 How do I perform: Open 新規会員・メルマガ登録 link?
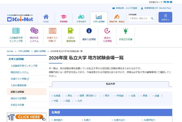(127, 8)
